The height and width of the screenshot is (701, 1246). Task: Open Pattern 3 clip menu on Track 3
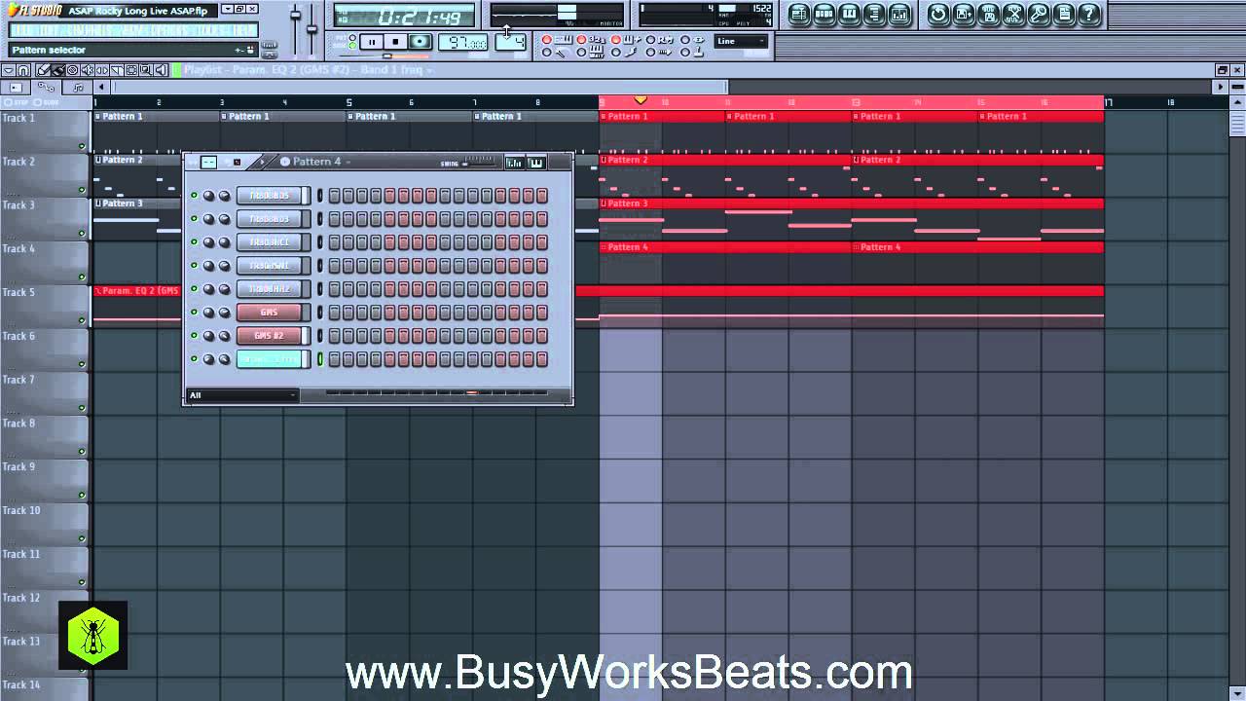coord(98,203)
